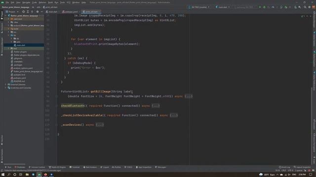316x177 pixels.
Task: Click the account avatar icon at top right
Action: pyautogui.click(x=314, y=7)
